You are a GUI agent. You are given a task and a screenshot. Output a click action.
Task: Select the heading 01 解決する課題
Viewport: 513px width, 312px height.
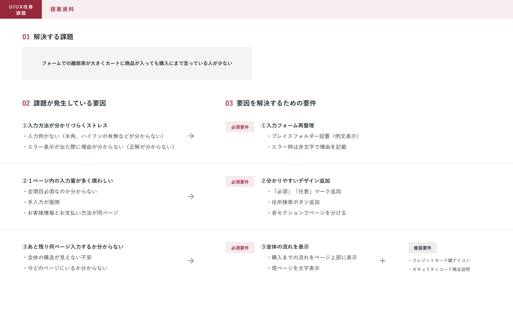coord(48,37)
